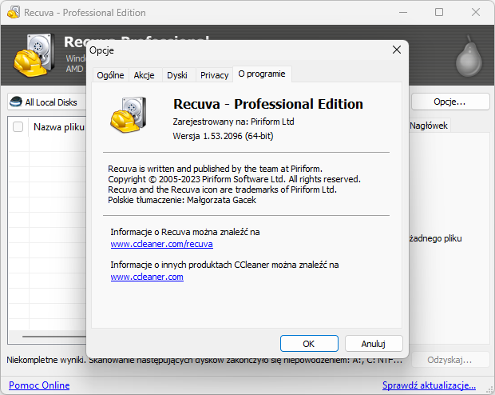
Task: Click the Anuluj button
Action: pyautogui.click(x=374, y=344)
